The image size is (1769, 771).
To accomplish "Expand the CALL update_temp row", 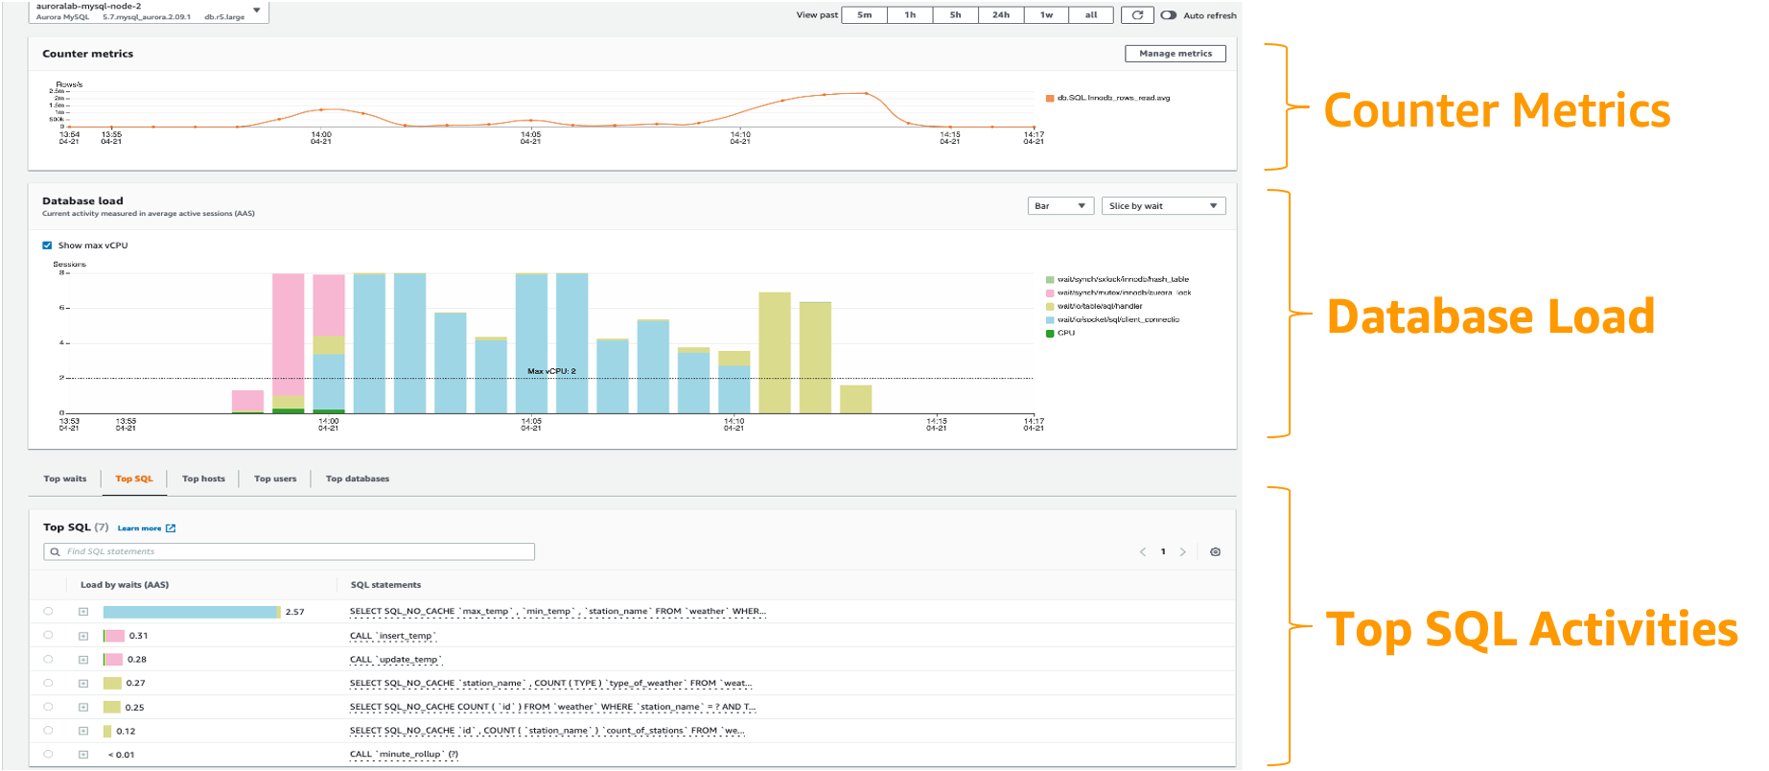I will [x=83, y=660].
